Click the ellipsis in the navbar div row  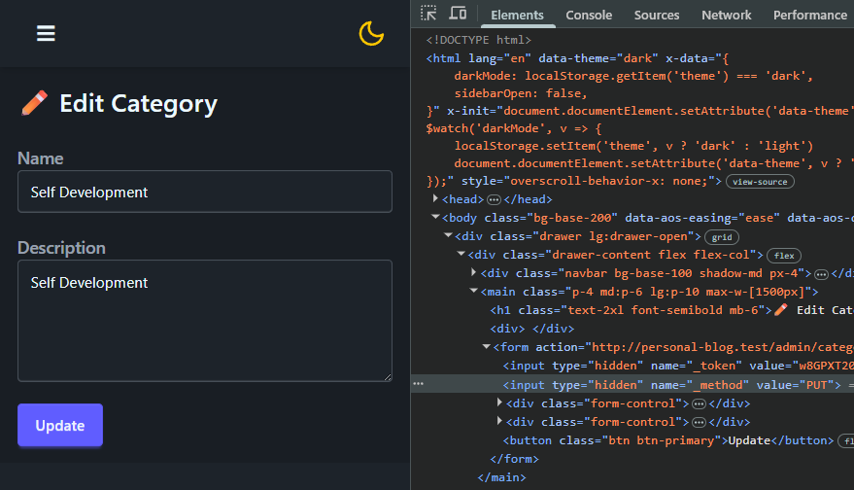[821, 273]
